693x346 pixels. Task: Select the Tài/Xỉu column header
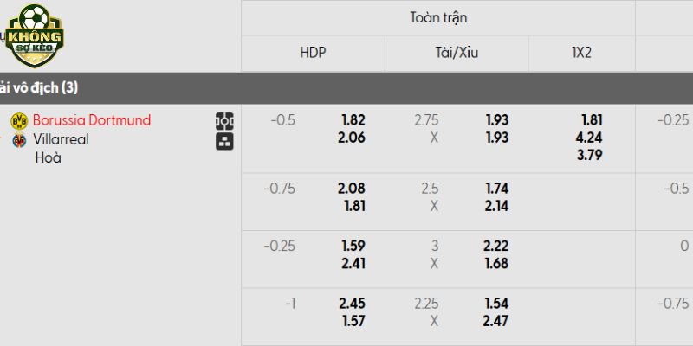pos(457,52)
